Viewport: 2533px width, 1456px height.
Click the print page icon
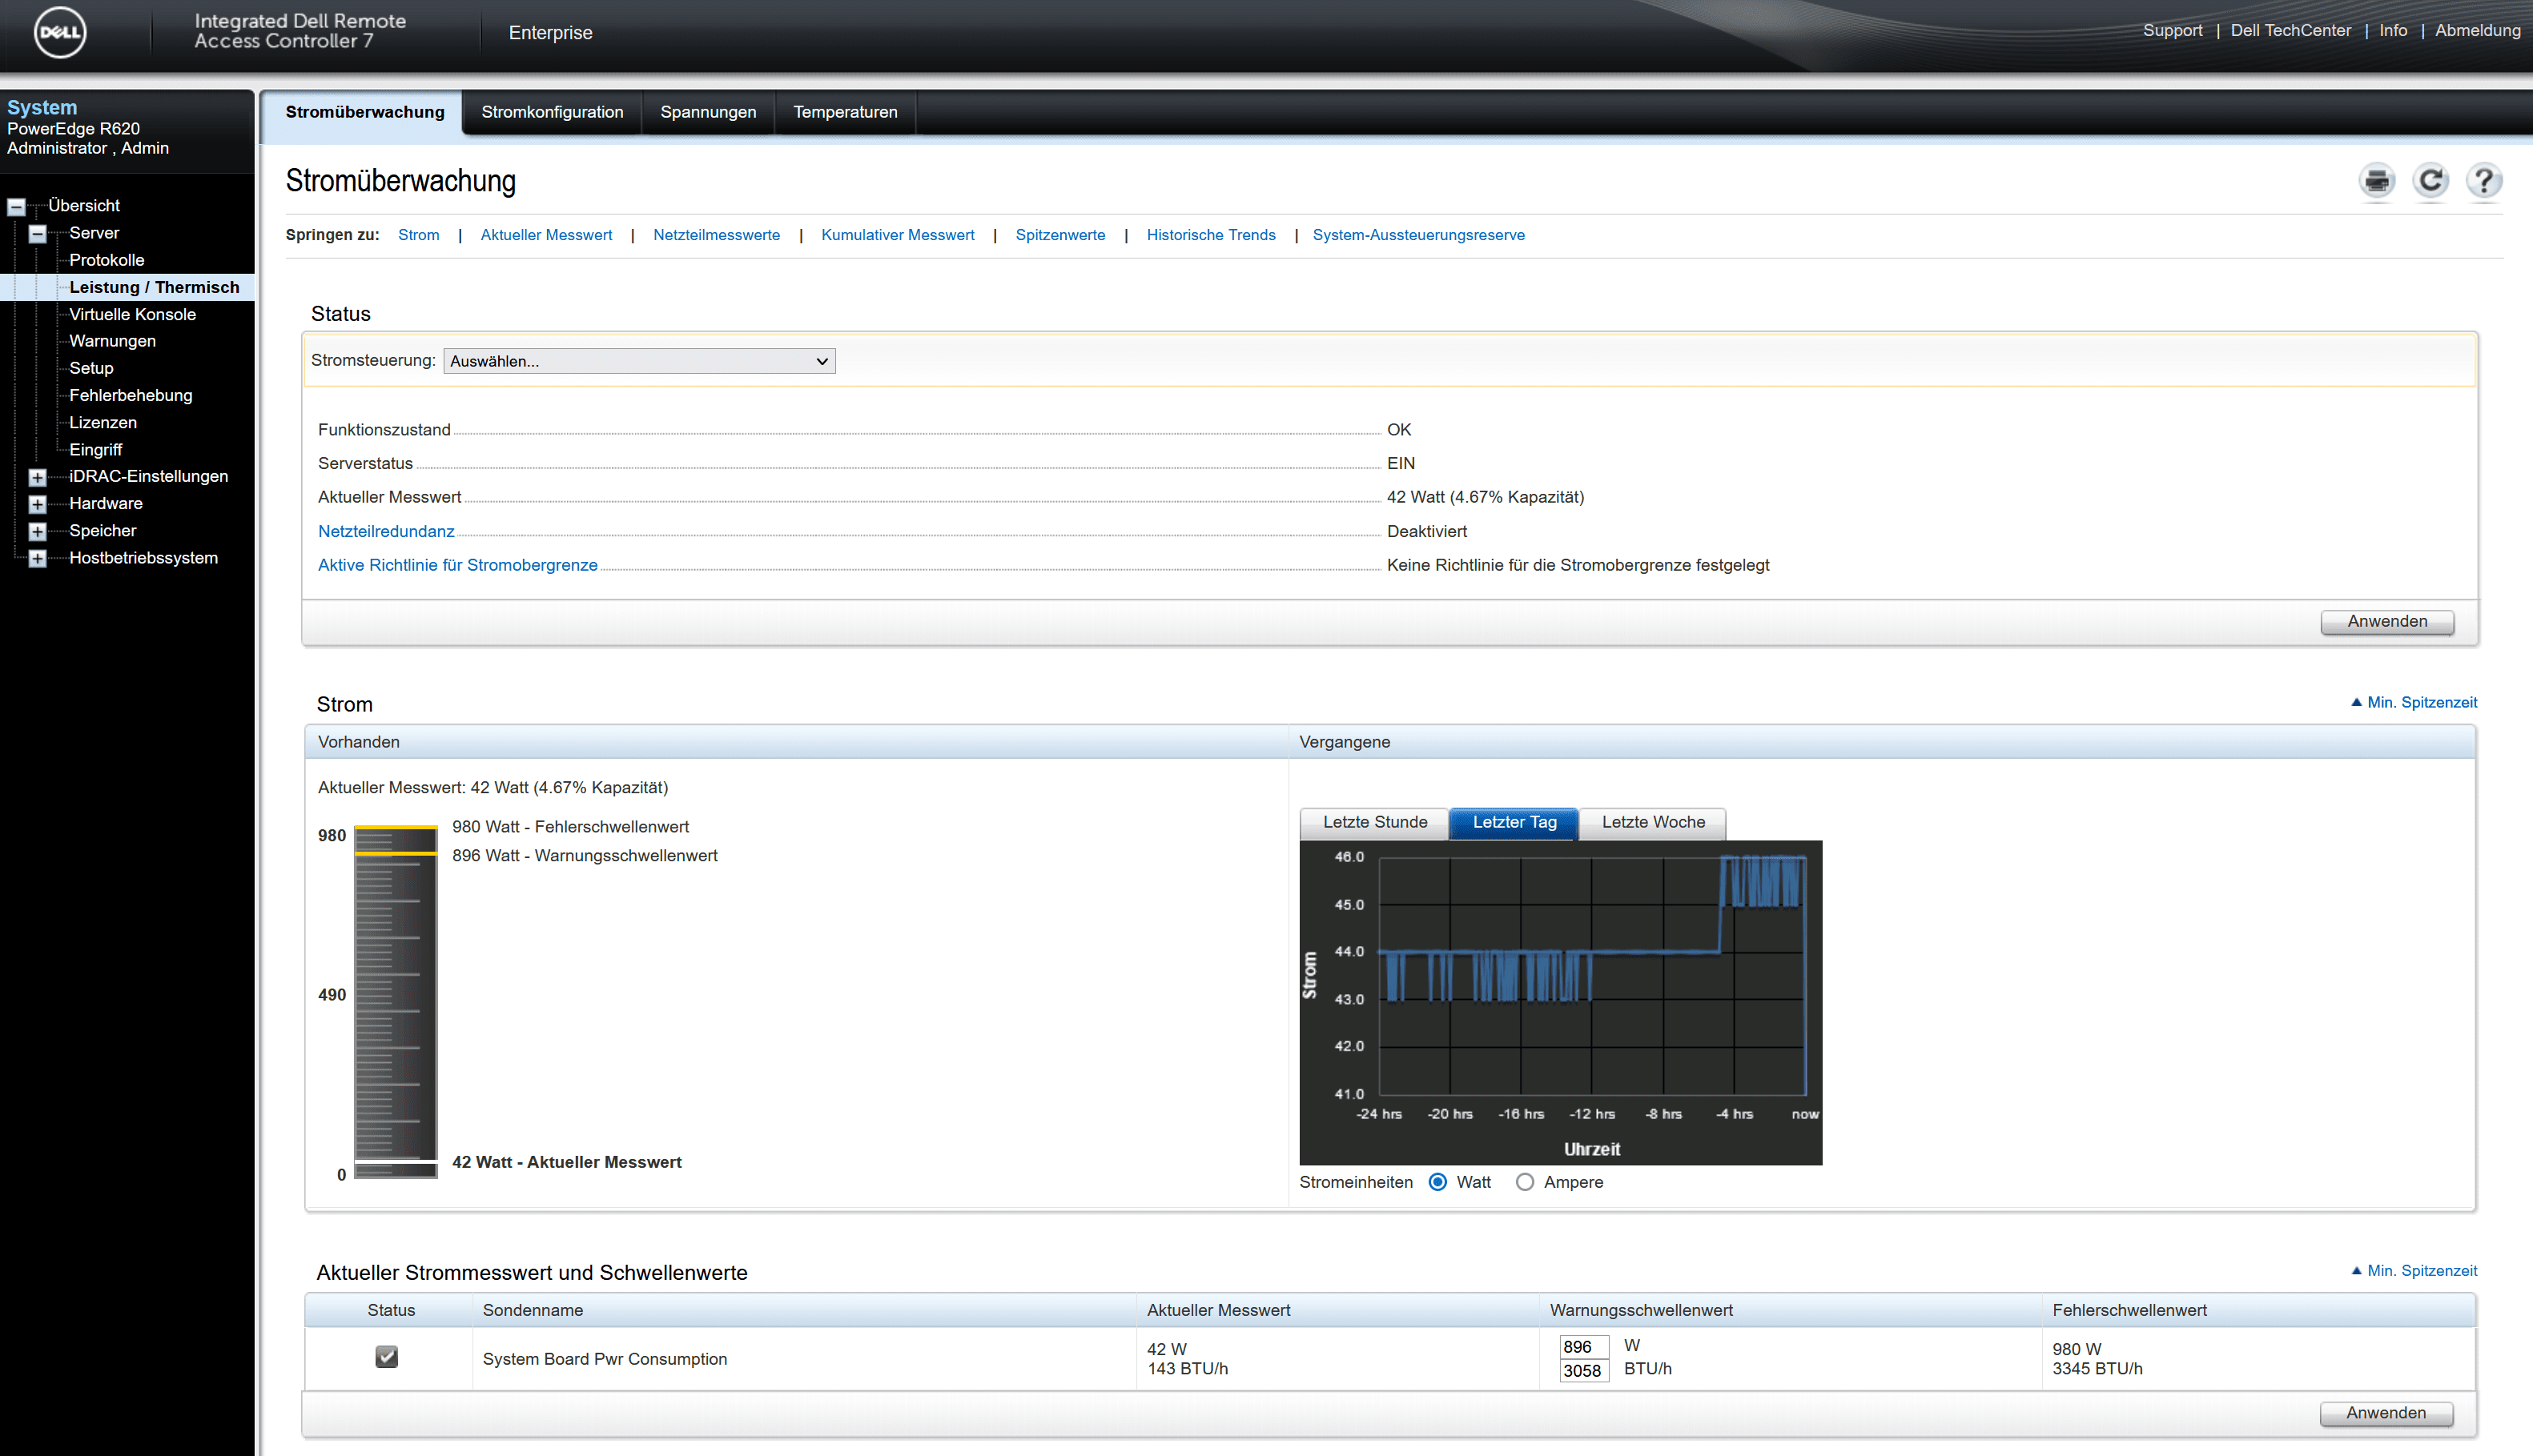click(2377, 181)
